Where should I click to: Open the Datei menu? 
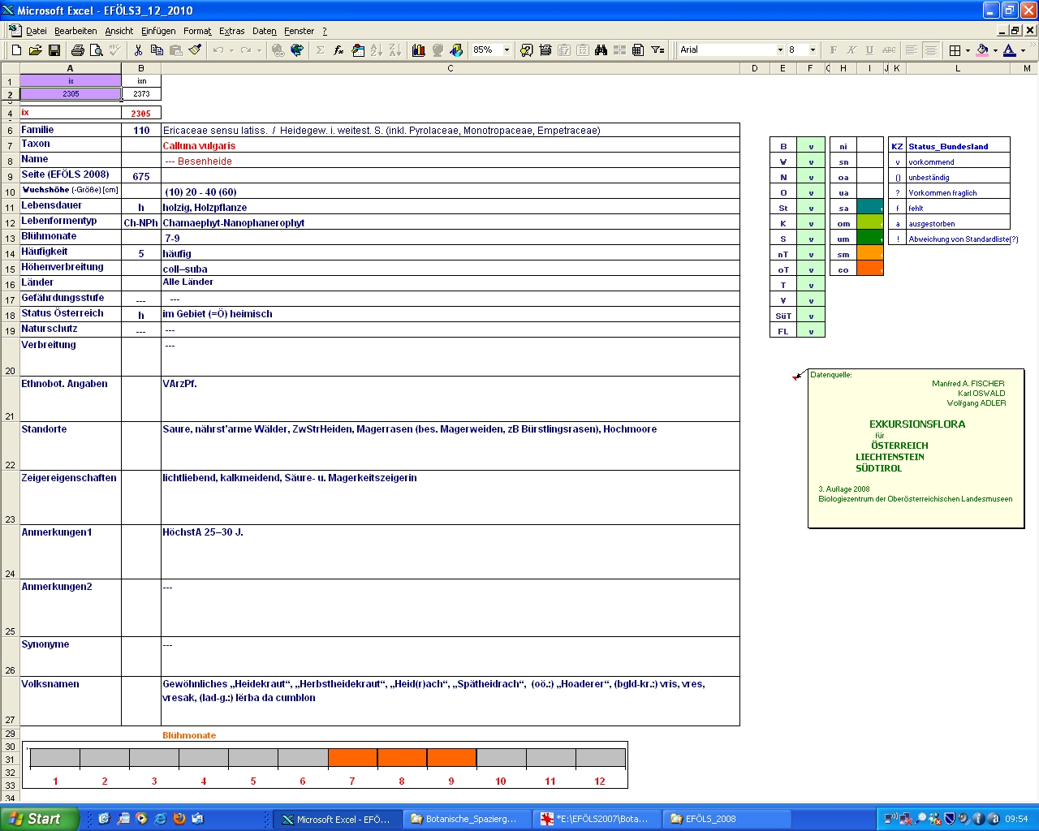click(x=37, y=31)
